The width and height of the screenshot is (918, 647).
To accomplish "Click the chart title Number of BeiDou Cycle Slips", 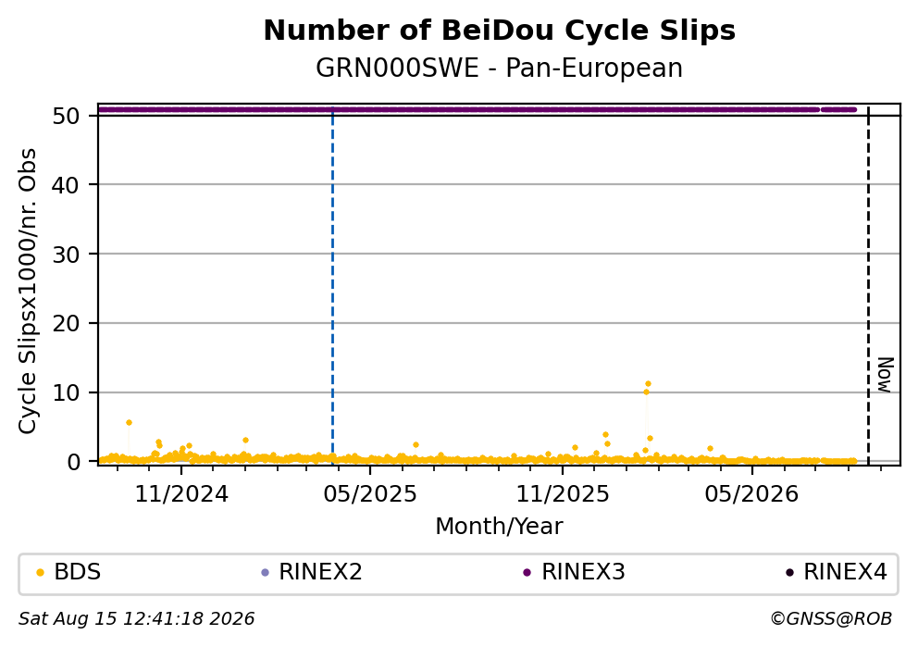I will pyautogui.click(x=500, y=31).
